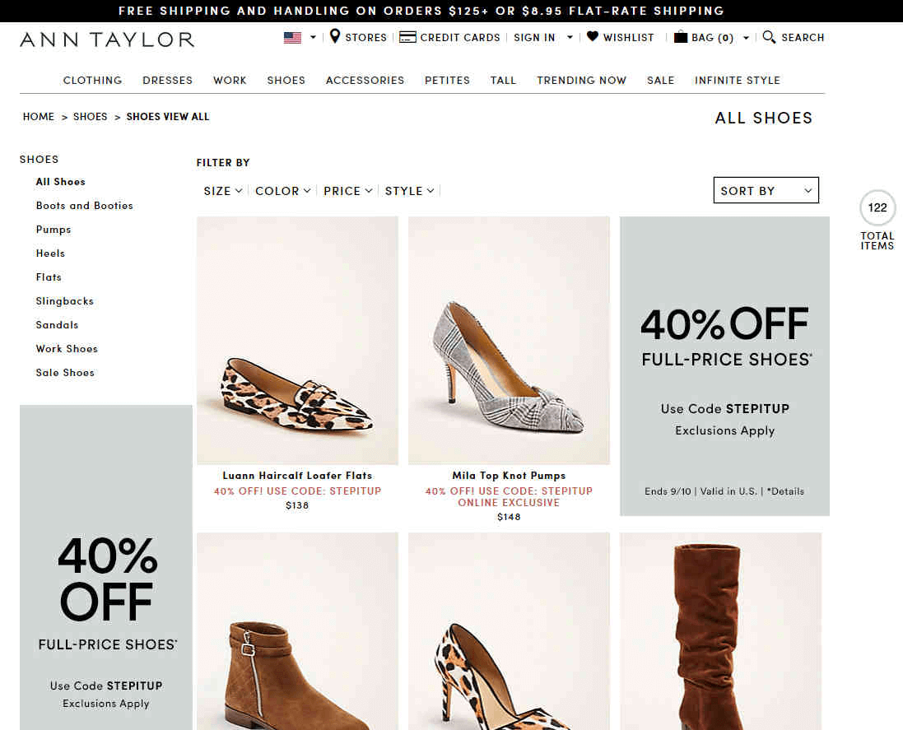Select Boots and Booties category
This screenshot has height=730, width=903.
(x=85, y=206)
